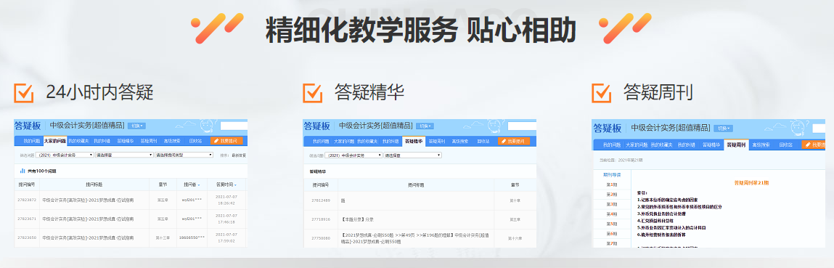The height and width of the screenshot is (268, 834).
Task: Click 第十六章 chapter cell in middle table
Action: (x=515, y=239)
